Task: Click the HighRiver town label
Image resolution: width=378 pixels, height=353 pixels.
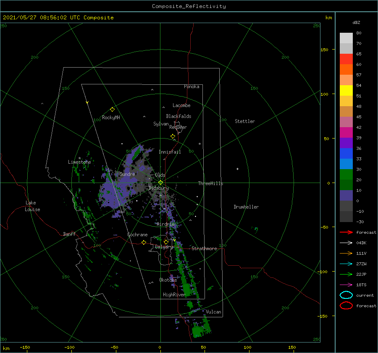Action: coord(174,295)
